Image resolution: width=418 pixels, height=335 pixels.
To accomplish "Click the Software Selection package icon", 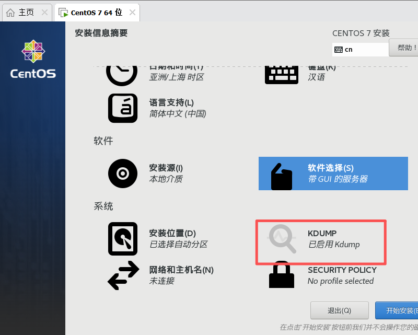I will (282, 177).
